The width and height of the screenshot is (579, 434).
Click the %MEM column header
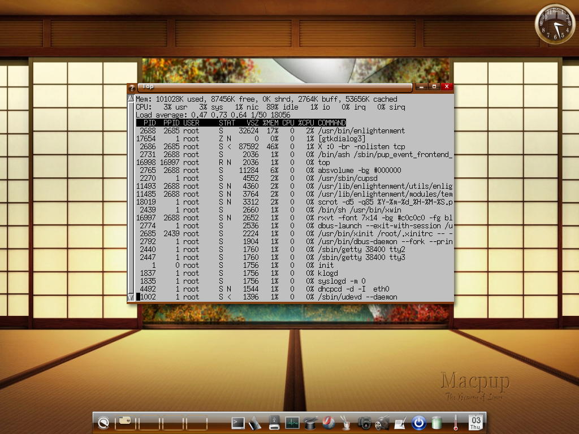pos(270,123)
